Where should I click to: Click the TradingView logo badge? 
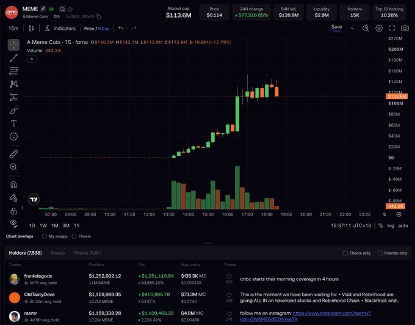(x=34, y=199)
